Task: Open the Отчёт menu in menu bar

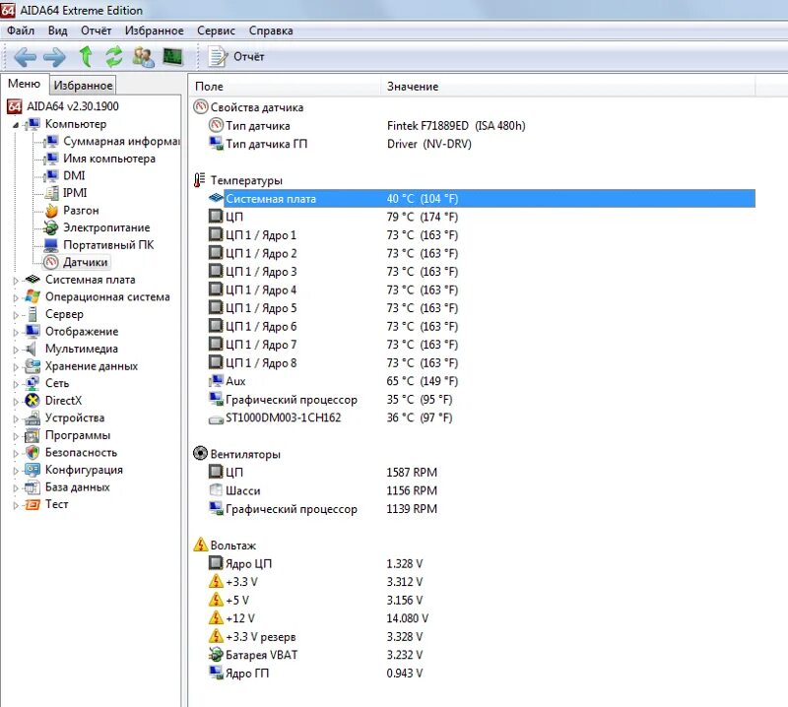Action: pos(96,31)
